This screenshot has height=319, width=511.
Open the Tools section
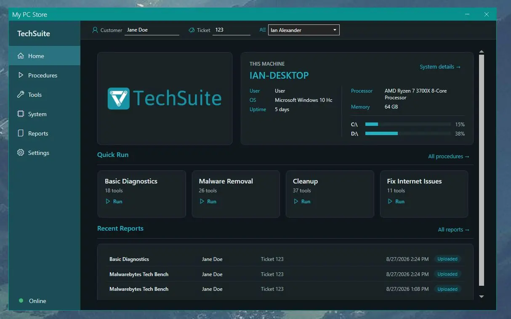(45, 95)
